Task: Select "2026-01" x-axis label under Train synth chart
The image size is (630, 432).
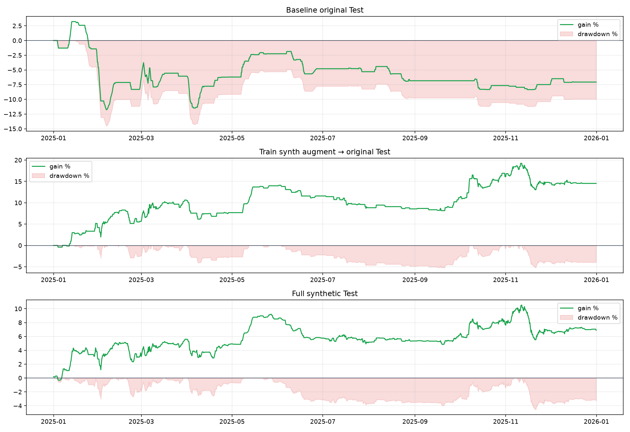Action: 596,280
